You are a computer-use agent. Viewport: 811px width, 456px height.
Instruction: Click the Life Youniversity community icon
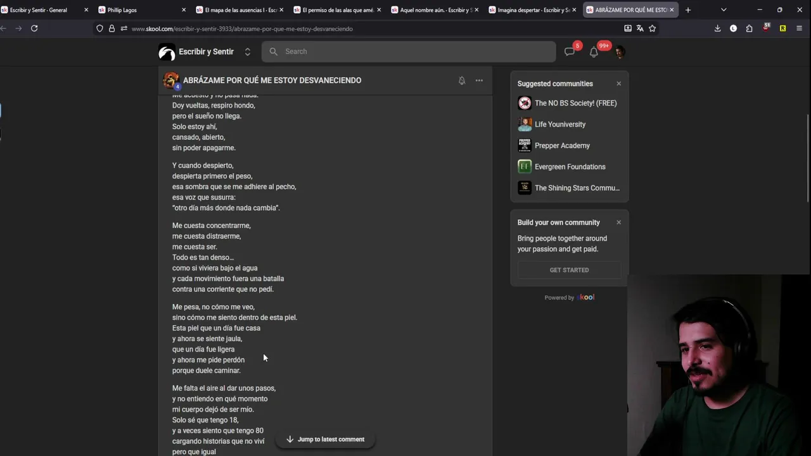click(x=525, y=124)
